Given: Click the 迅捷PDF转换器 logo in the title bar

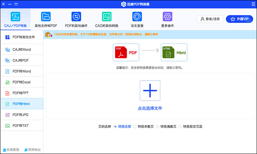Looking at the screenshot, I should (124, 4).
